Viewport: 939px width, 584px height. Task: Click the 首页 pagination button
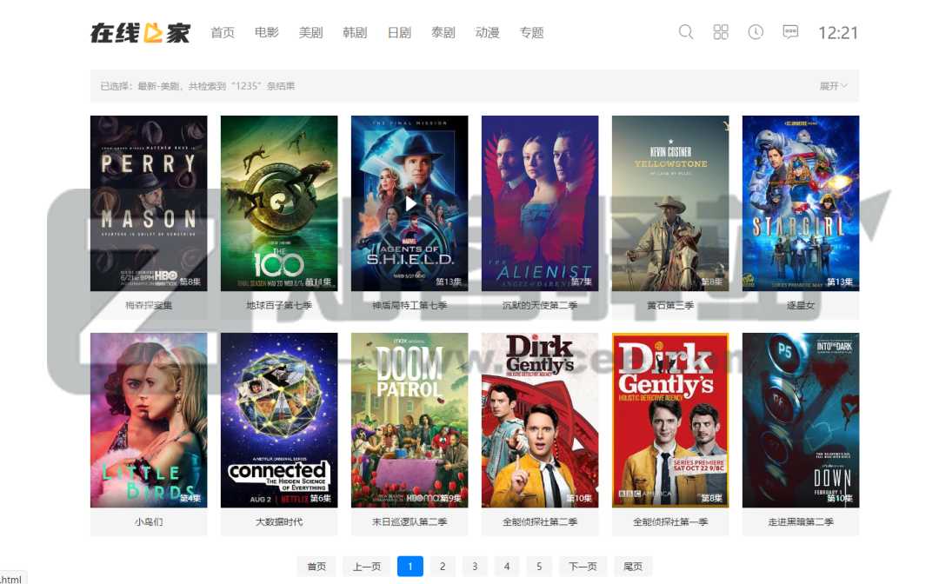click(x=316, y=567)
